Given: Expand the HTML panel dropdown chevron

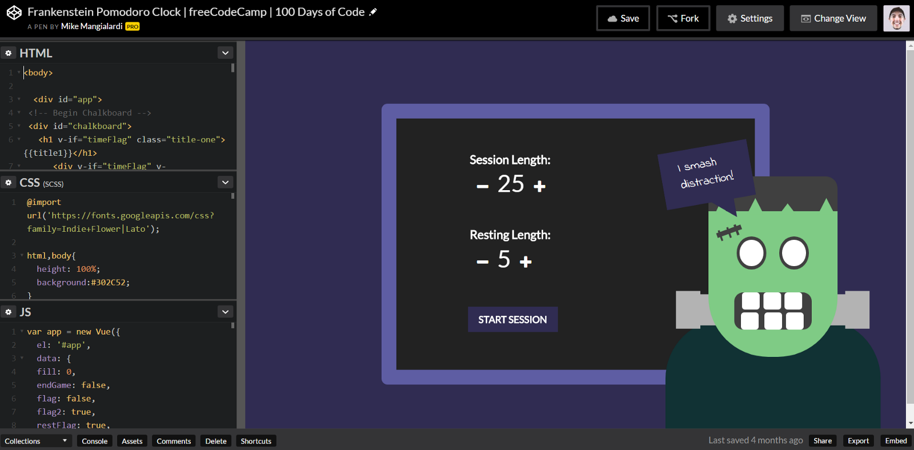Looking at the screenshot, I should coord(226,53).
